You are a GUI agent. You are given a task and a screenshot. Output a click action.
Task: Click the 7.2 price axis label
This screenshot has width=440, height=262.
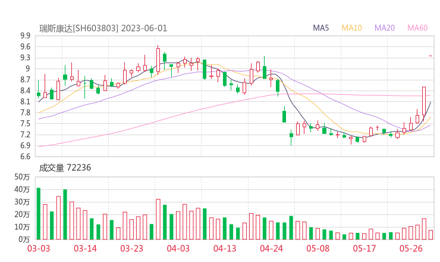[25, 135]
